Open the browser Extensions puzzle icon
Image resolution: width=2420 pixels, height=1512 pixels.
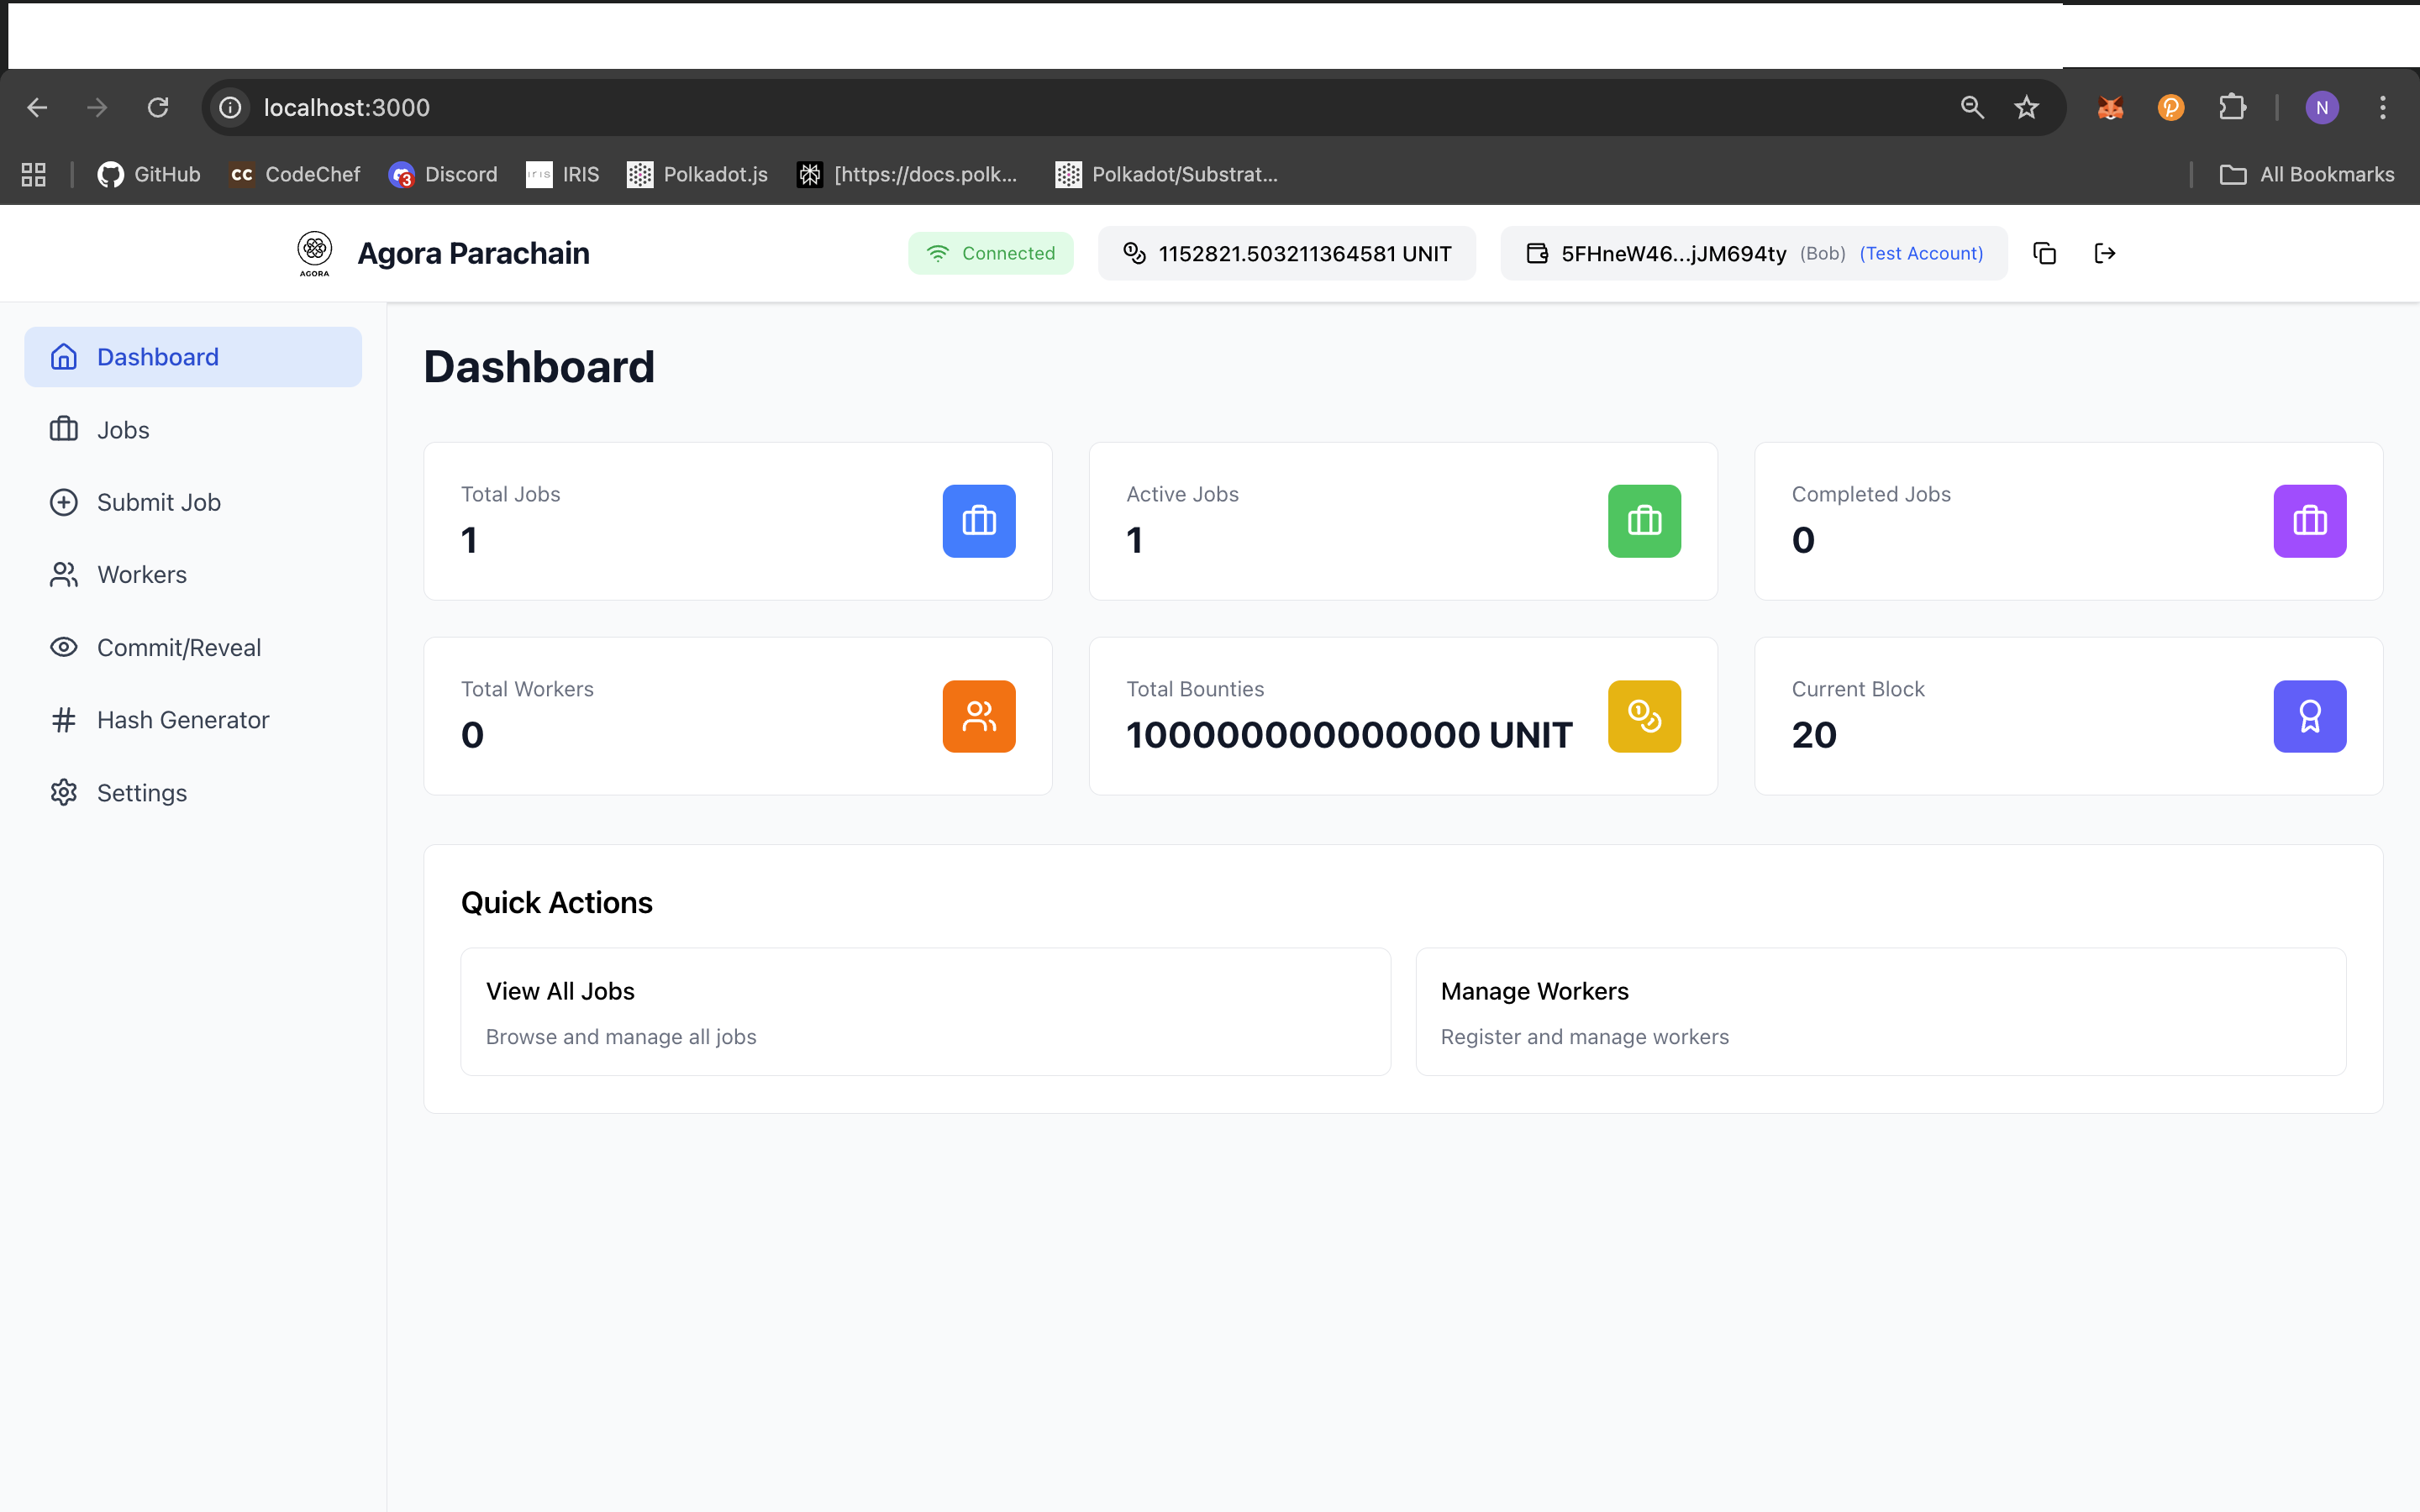(2232, 107)
